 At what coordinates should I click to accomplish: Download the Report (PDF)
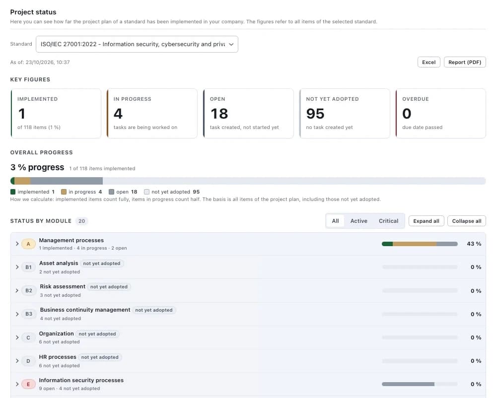pyautogui.click(x=465, y=63)
